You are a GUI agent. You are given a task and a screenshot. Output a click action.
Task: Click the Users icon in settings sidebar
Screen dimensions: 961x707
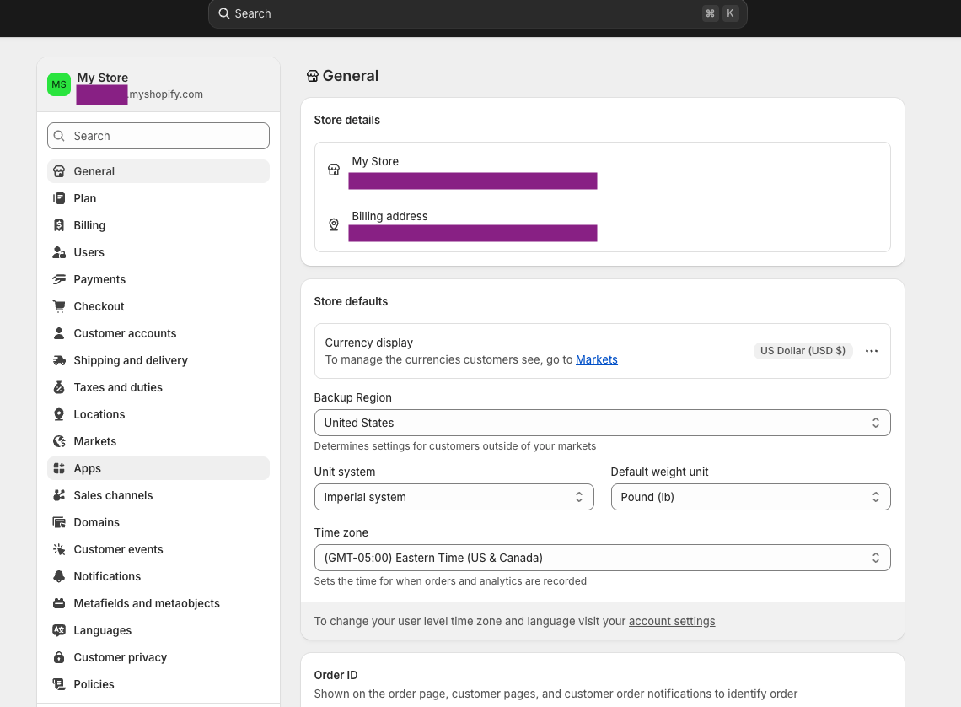click(59, 252)
